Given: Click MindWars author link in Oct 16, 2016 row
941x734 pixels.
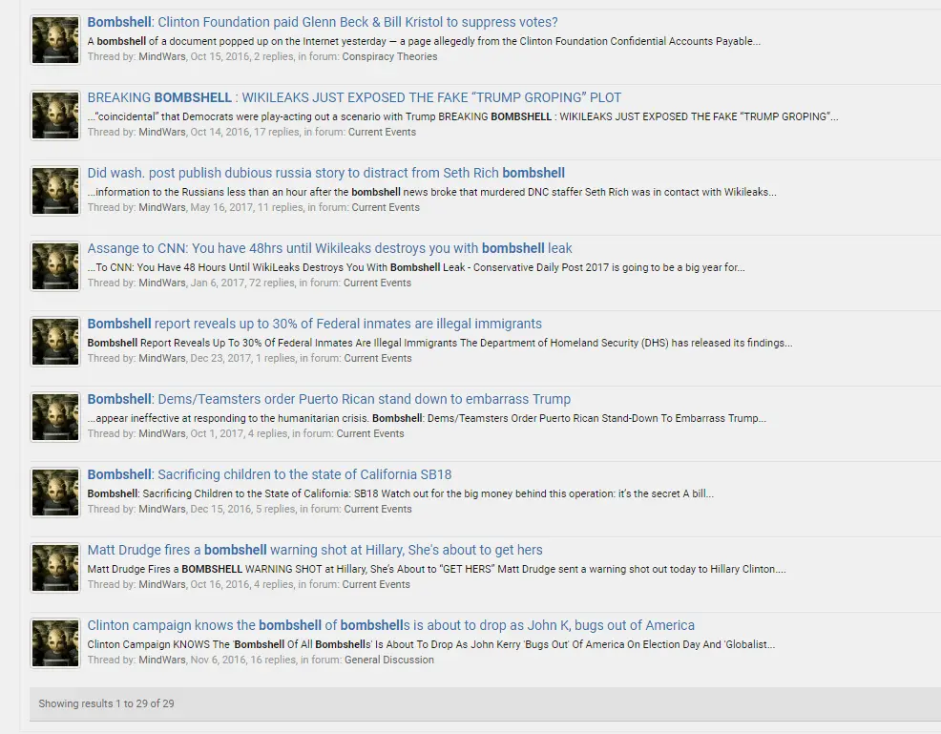Looking at the screenshot, I should coord(162,584).
